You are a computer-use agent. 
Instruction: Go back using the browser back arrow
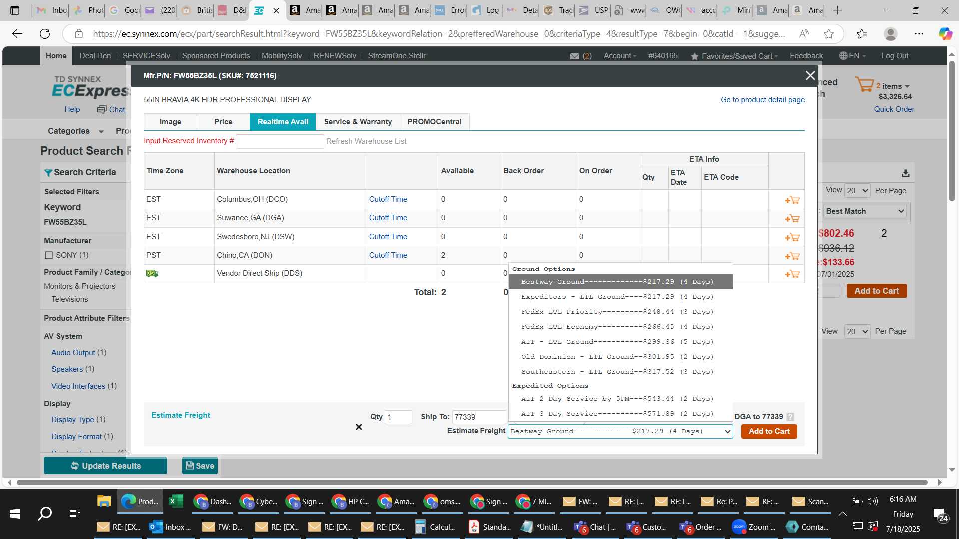17,34
